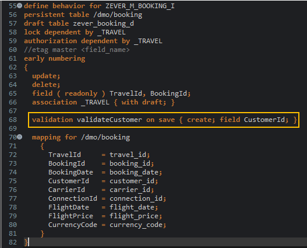Click the readonly keyword on line 65
The height and width of the screenshot is (248, 307).
point(81,93)
